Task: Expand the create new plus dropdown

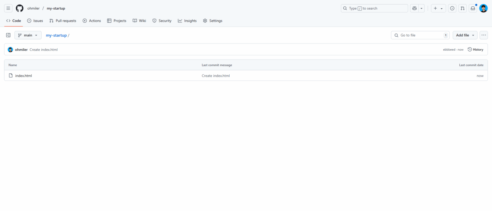Action: coord(438,8)
